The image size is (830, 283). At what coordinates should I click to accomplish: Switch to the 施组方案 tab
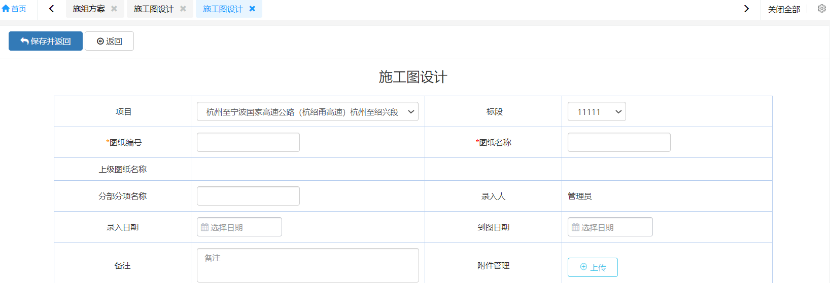pyautogui.click(x=89, y=9)
